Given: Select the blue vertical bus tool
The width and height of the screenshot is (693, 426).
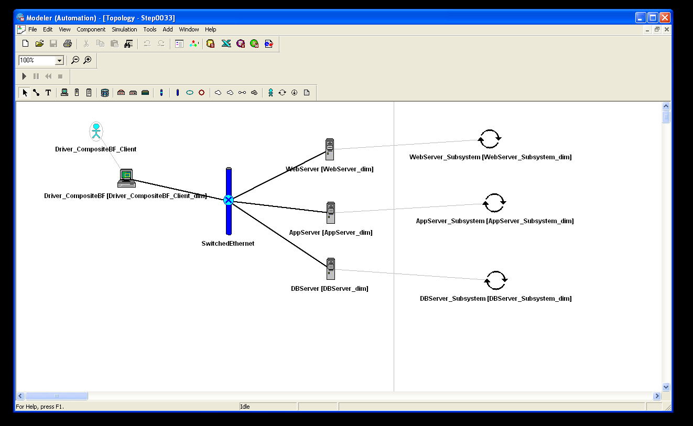Looking at the screenshot, I should [178, 93].
